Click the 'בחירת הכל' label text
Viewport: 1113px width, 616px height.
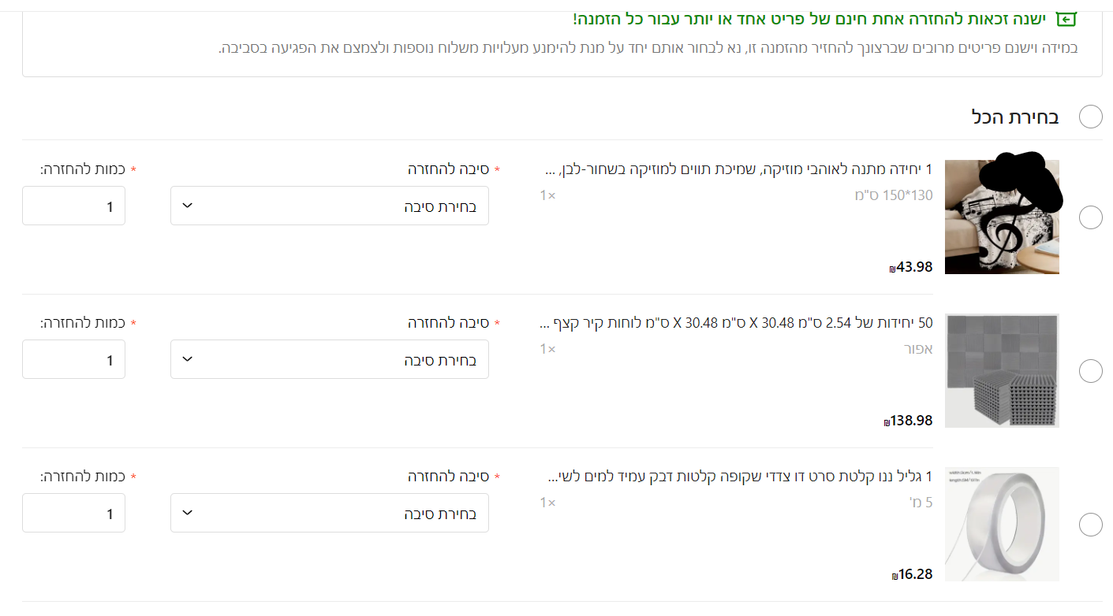coord(1015,117)
